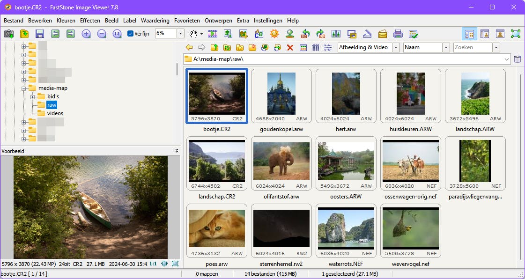
Task: Click the scanner acquire icon
Action: [367, 34]
